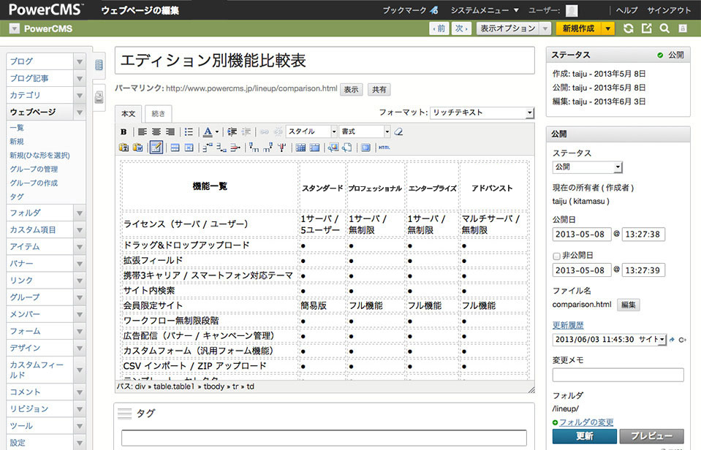Viewport: 701px width, 450px height.
Task: Click the 更新 update button
Action: pos(584,436)
